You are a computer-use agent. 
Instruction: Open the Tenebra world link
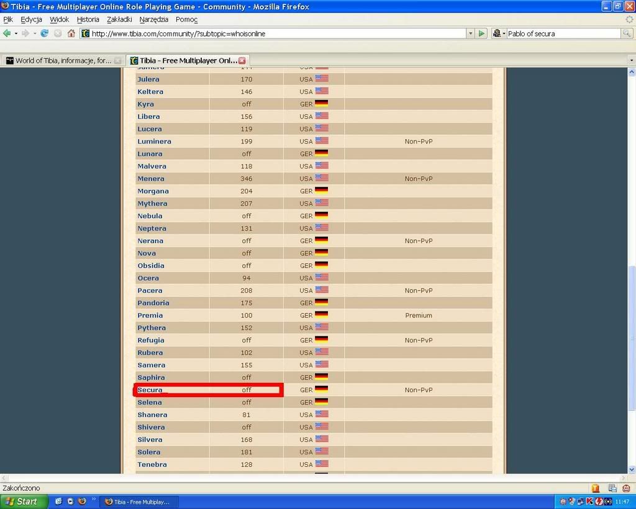click(x=152, y=464)
